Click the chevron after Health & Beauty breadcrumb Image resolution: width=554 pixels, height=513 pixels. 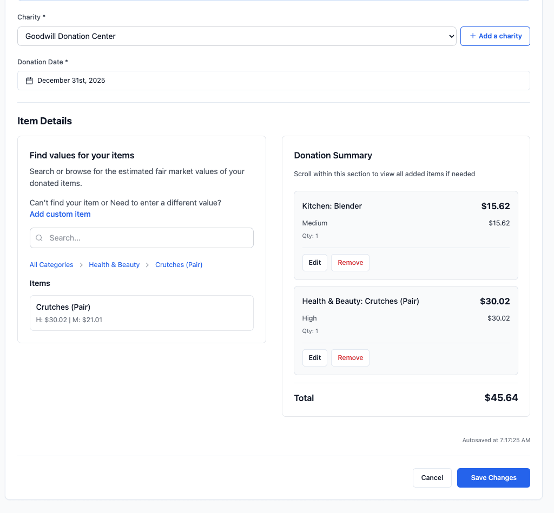click(x=148, y=265)
